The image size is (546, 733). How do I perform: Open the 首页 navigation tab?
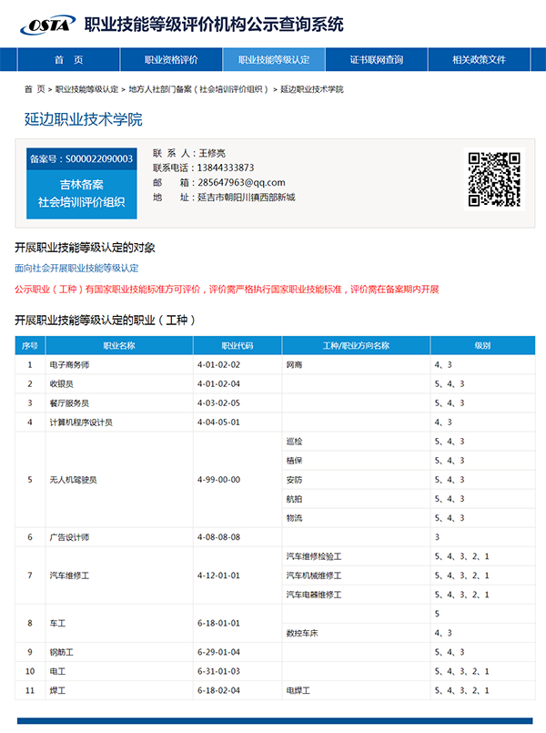(68, 60)
